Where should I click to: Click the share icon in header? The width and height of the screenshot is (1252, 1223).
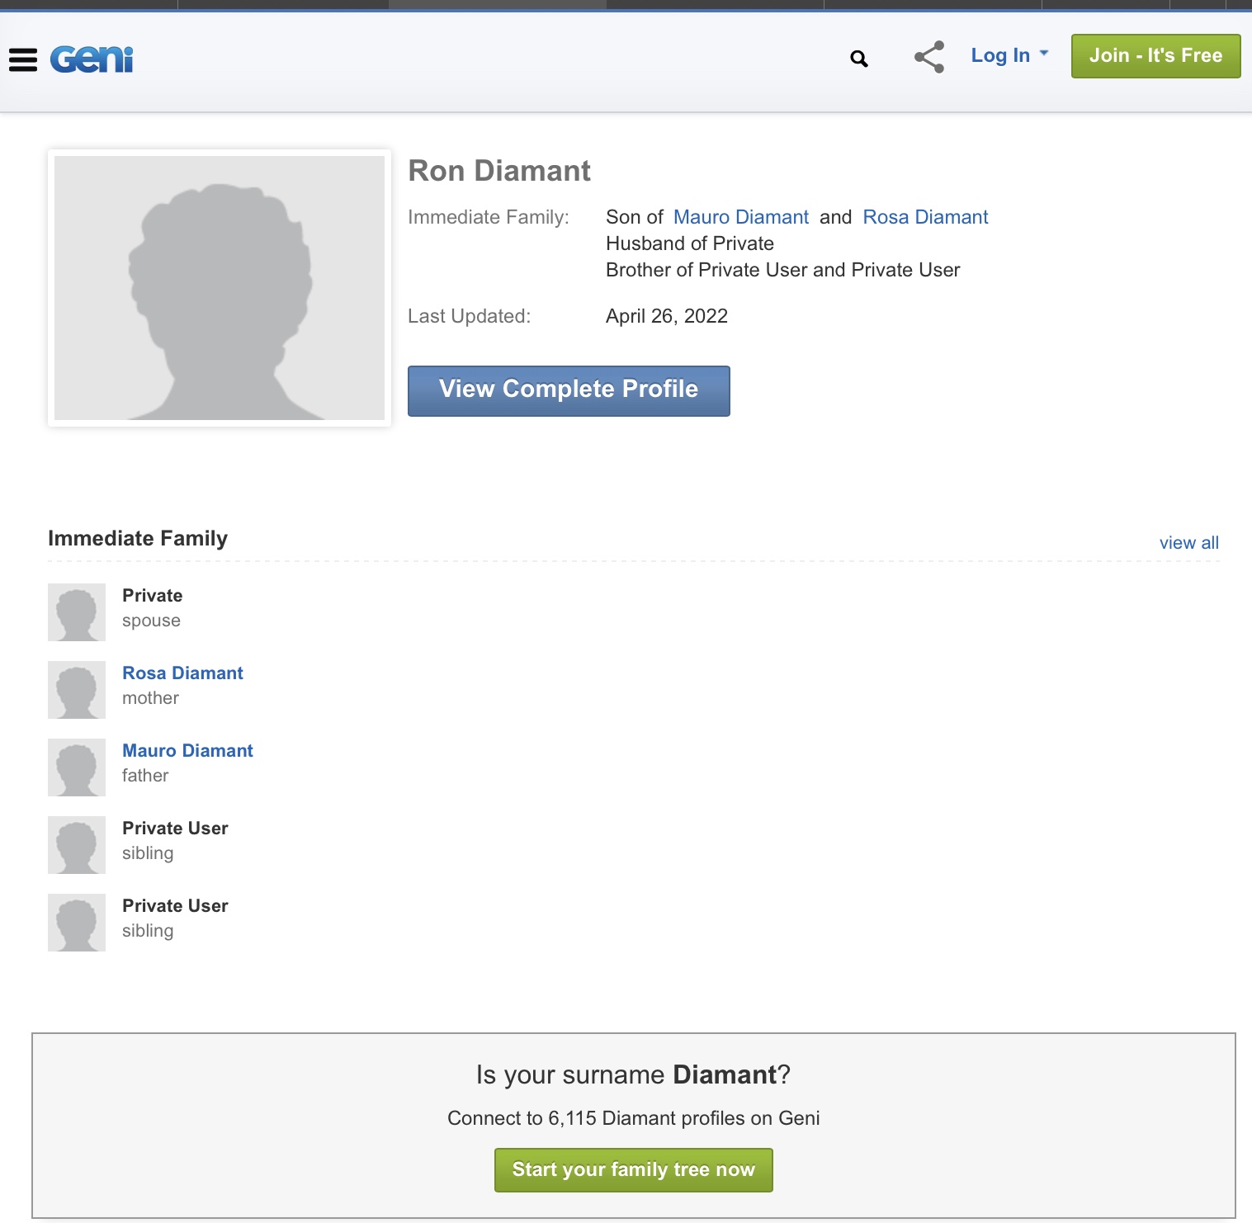pos(929,57)
